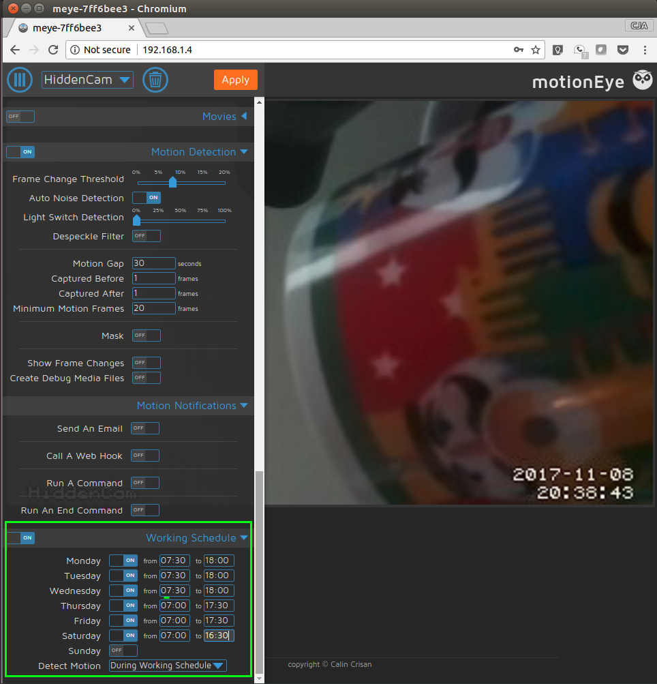Toggle the Working Schedule section switch

pyautogui.click(x=20, y=538)
